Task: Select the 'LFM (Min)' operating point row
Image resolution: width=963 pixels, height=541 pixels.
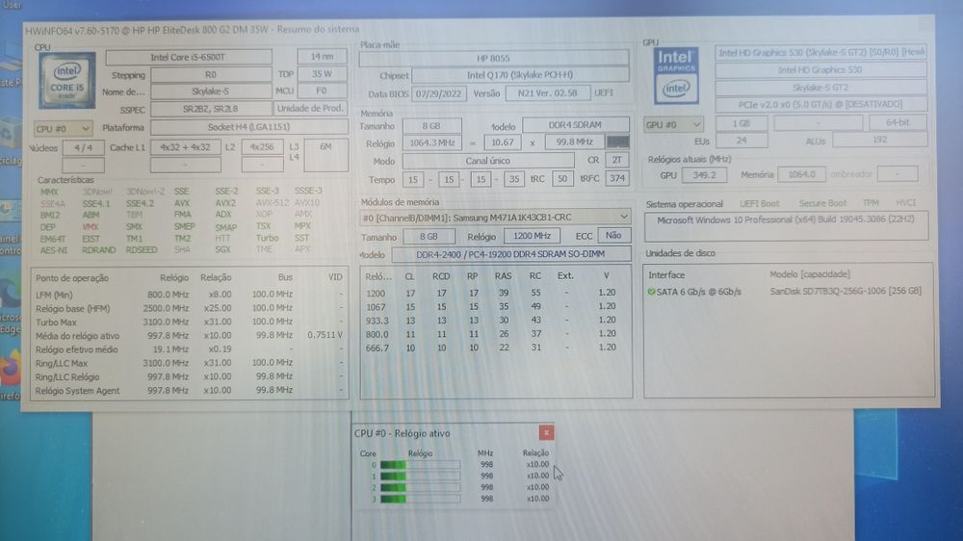Action: [189, 295]
